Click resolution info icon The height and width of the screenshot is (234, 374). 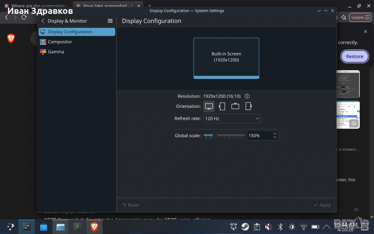(x=247, y=96)
